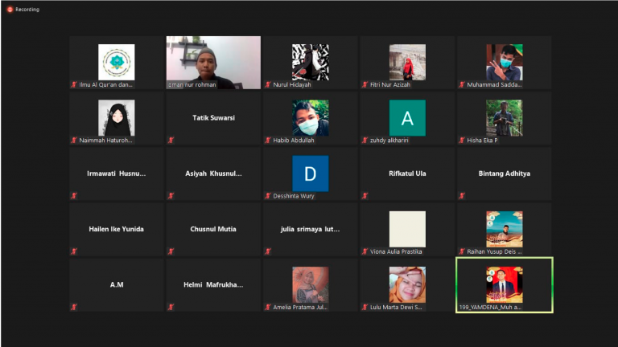Screen dimensions: 618x347
Task: Click muted mic icon on Tatik Suwarsi tile
Action: click(171, 140)
